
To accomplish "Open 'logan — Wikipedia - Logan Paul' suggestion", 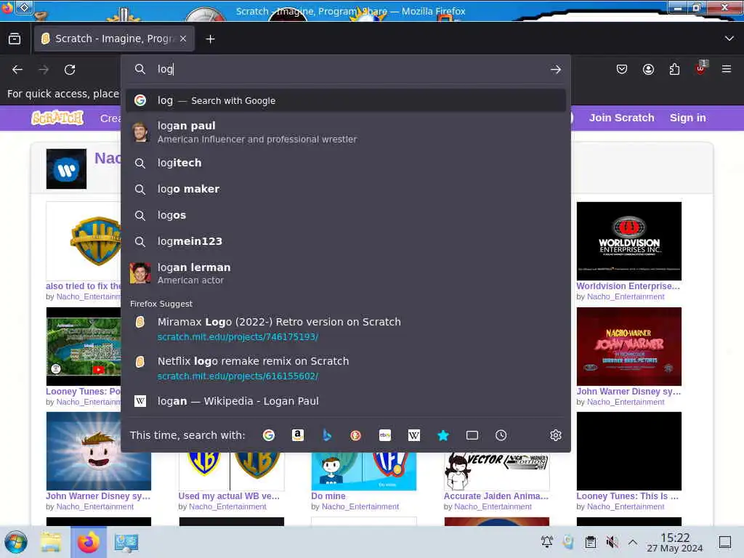I will (x=345, y=401).
